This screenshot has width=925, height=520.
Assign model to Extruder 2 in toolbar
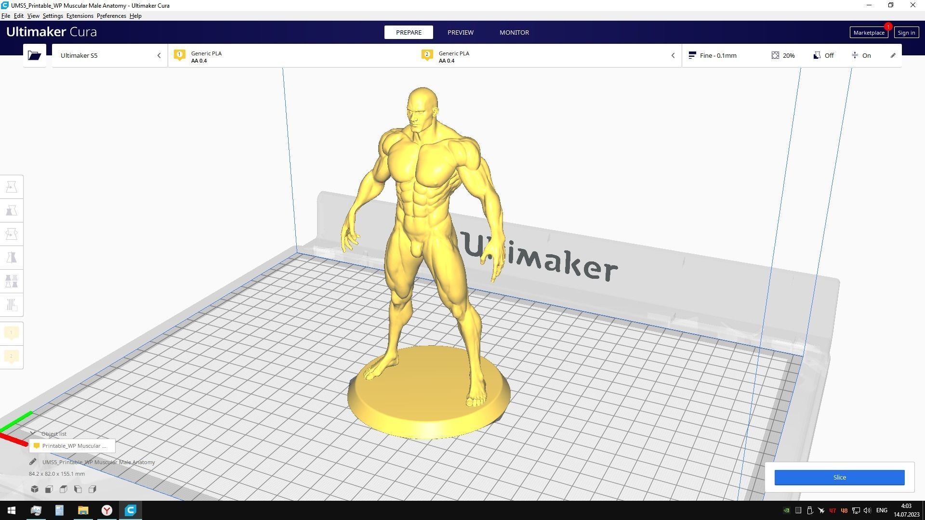click(12, 357)
